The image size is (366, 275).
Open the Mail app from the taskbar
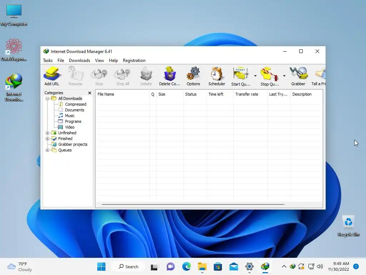234,266
